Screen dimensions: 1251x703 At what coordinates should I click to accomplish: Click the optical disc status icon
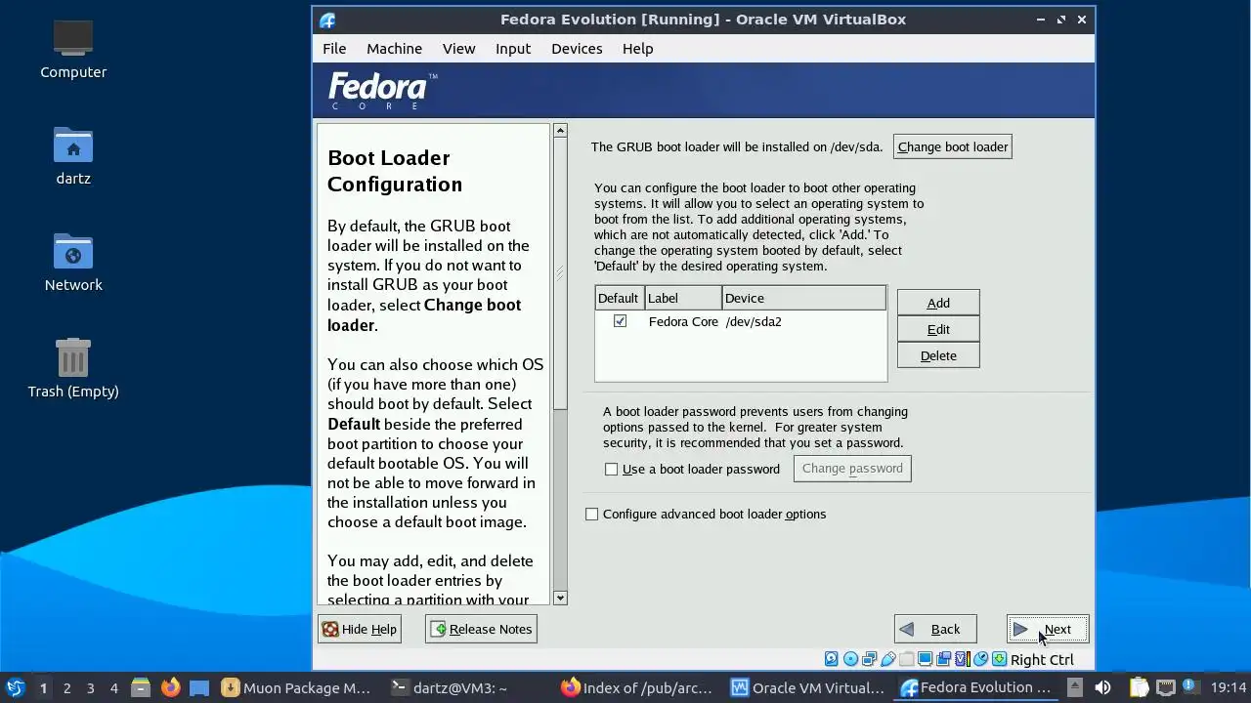coord(850,659)
